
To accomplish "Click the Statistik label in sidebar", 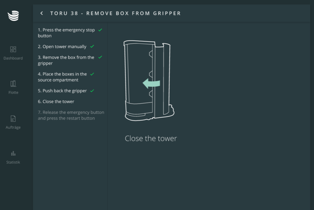I will coord(13,162).
